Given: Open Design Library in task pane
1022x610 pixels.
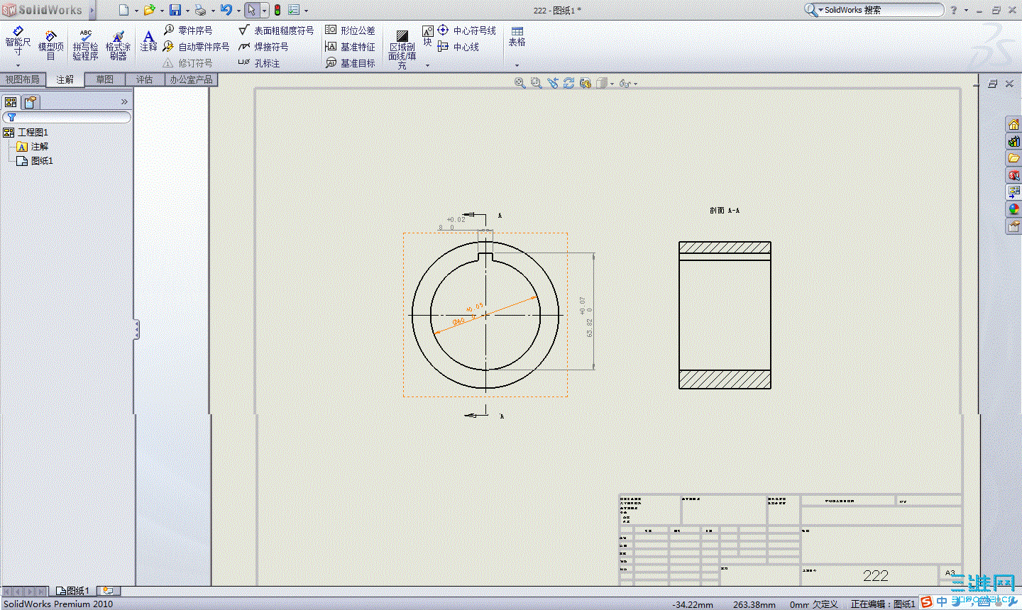Looking at the screenshot, I should [x=1013, y=141].
